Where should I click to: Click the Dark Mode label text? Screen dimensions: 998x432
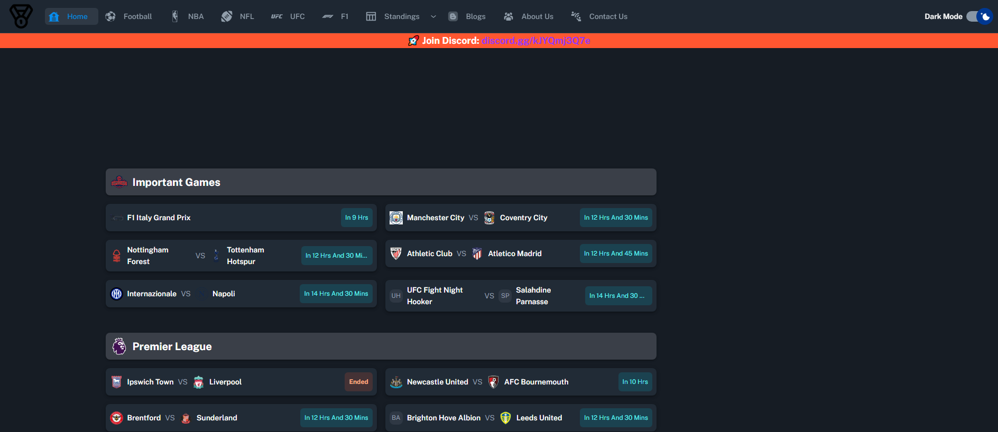pyautogui.click(x=944, y=16)
